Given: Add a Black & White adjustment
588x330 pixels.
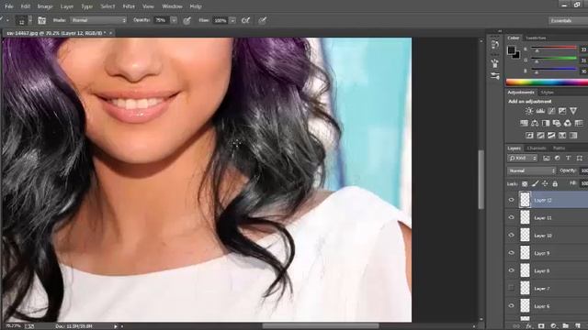Looking at the screenshot, I should pos(546,123).
